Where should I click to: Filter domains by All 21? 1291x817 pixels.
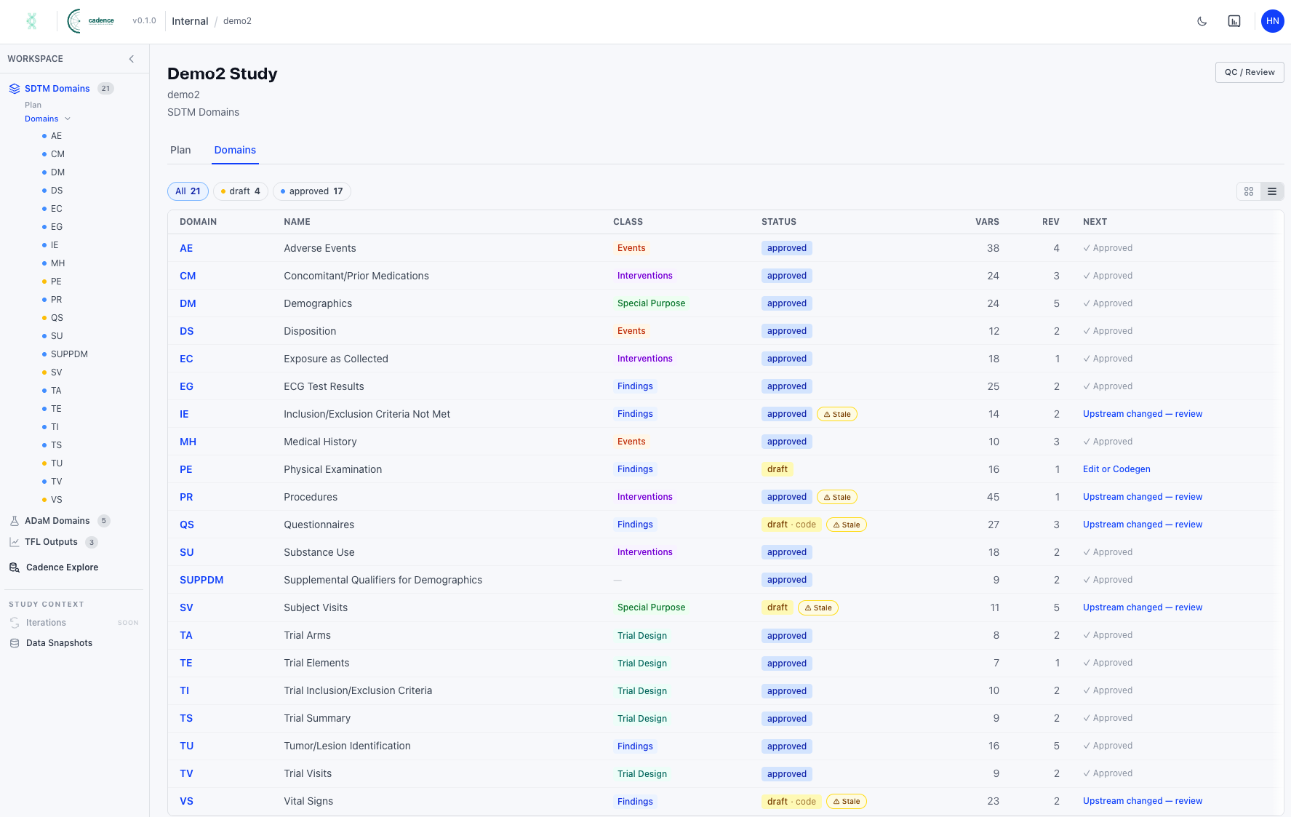pos(188,191)
